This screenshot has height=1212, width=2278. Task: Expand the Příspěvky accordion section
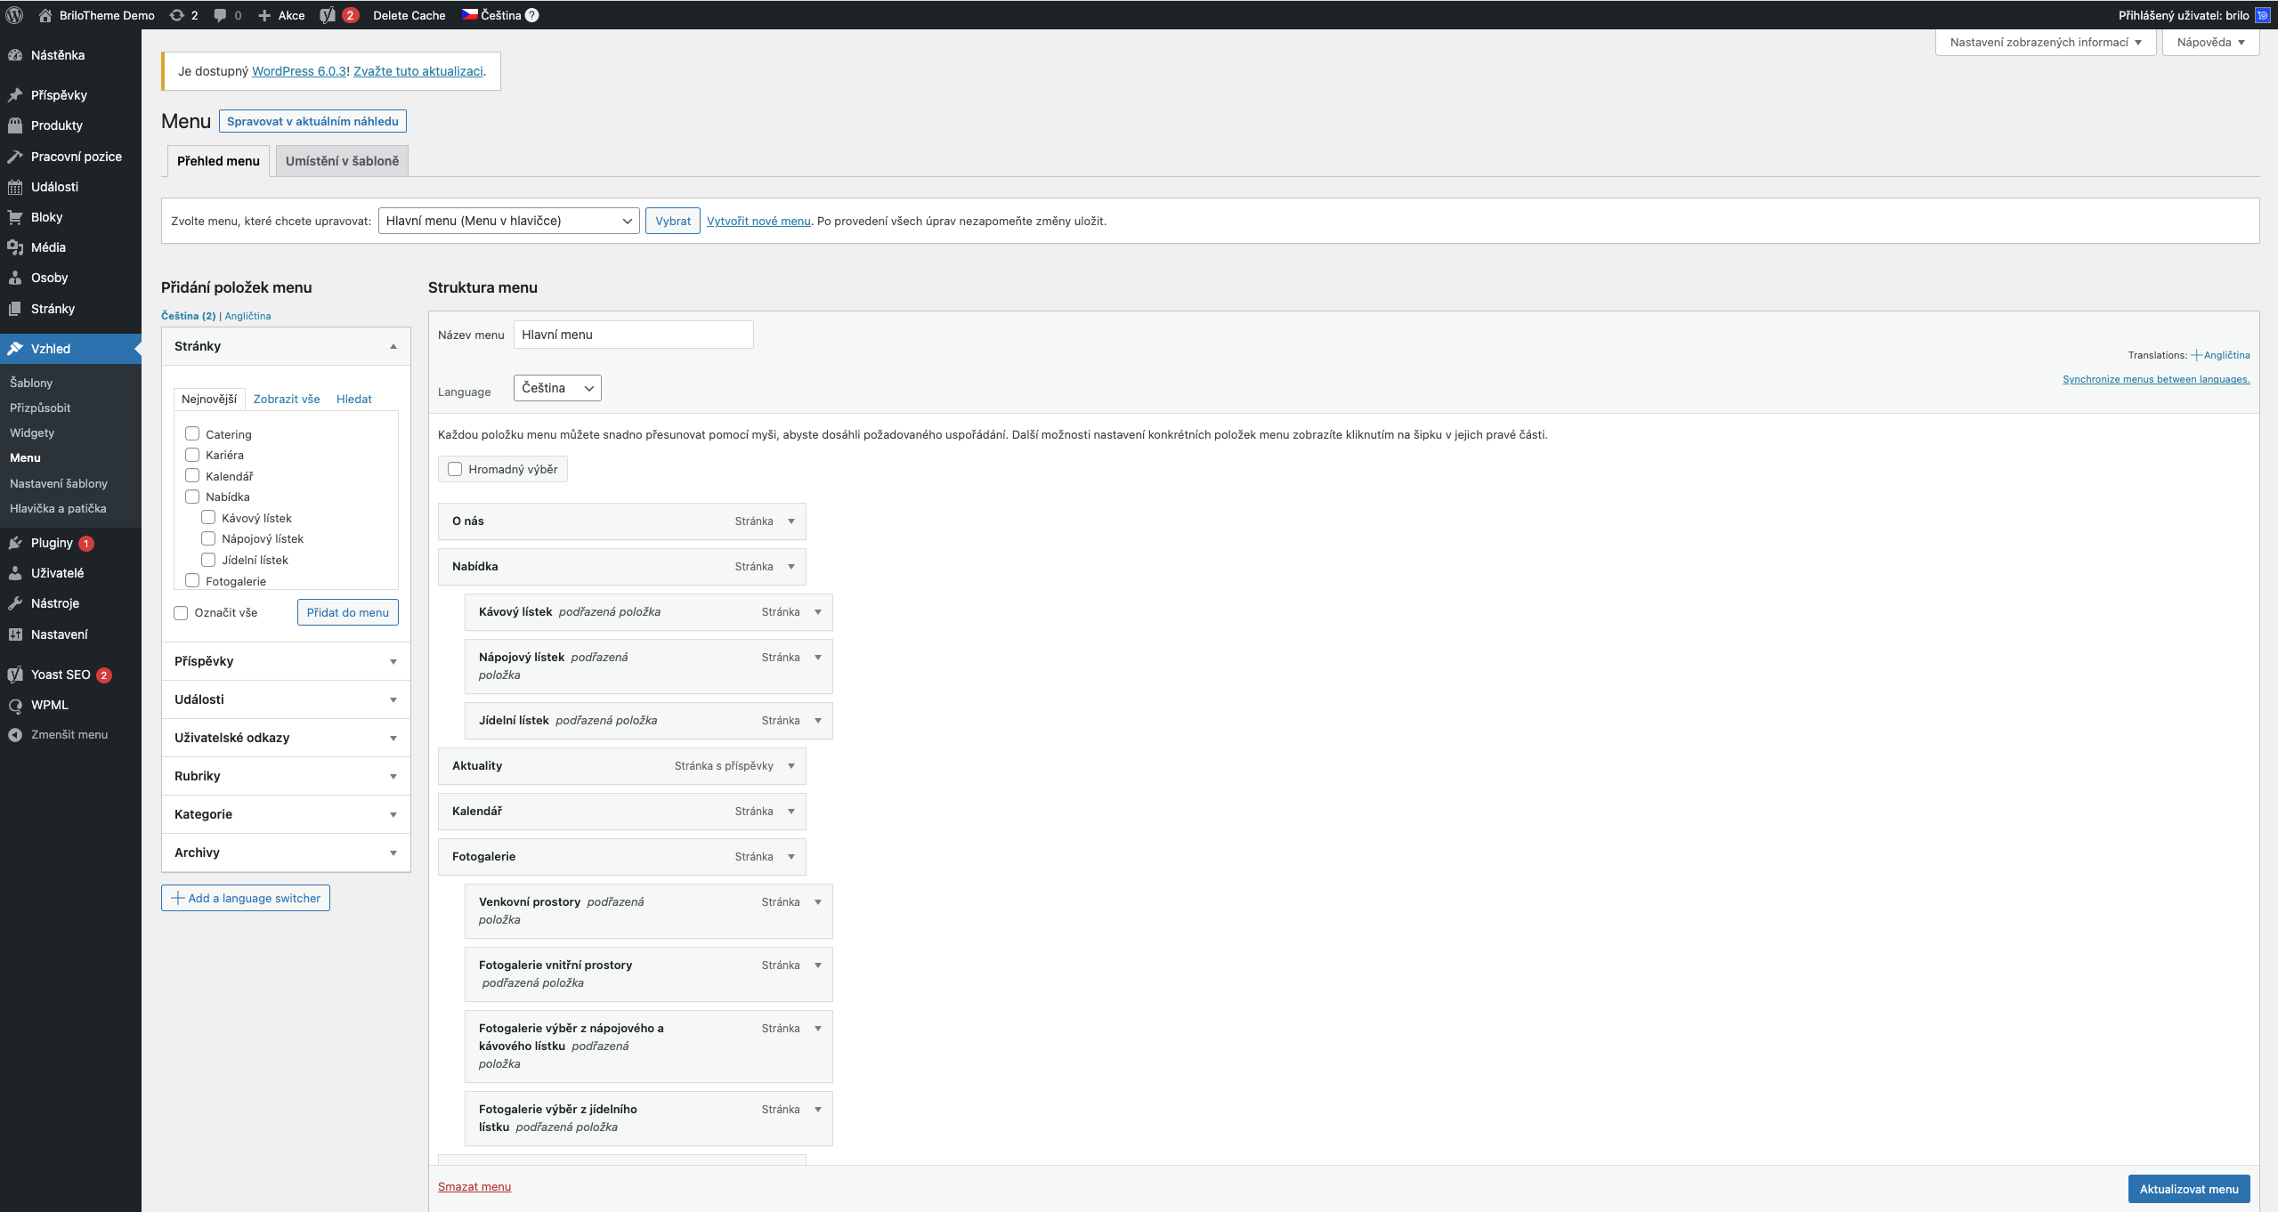pos(285,661)
